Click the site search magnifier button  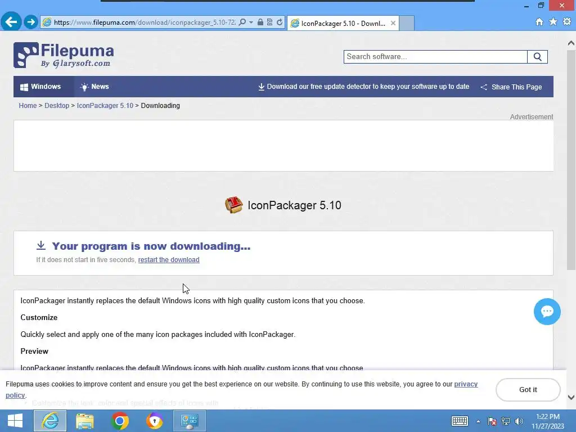pyautogui.click(x=537, y=57)
